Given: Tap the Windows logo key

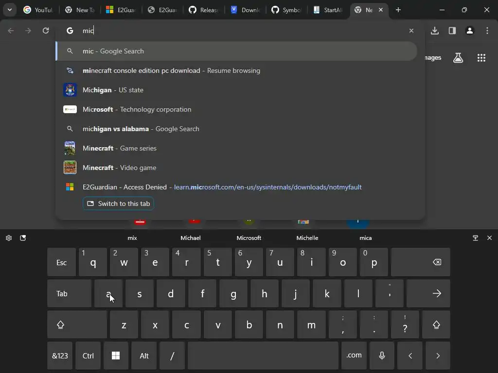Looking at the screenshot, I should tap(116, 356).
